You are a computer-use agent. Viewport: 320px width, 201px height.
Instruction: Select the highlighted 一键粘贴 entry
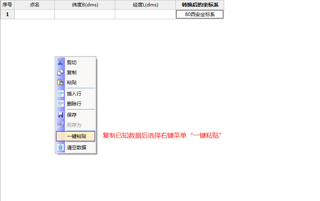click(x=75, y=136)
